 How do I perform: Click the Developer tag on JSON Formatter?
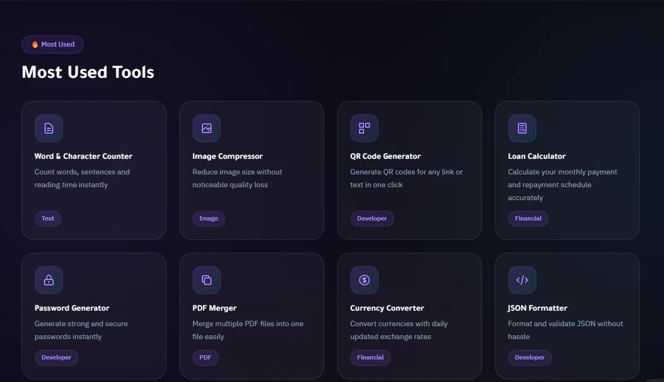(530, 357)
